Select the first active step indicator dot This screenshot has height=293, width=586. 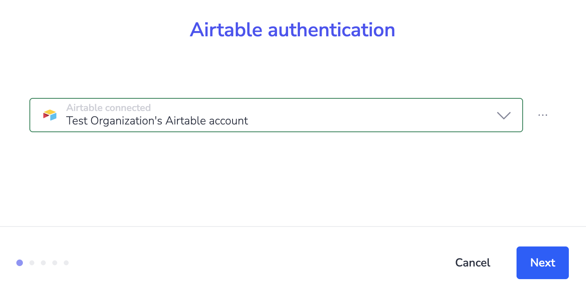[x=20, y=263]
